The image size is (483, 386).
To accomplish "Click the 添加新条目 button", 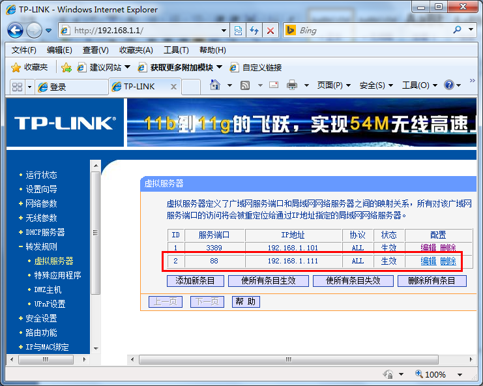I will (196, 281).
